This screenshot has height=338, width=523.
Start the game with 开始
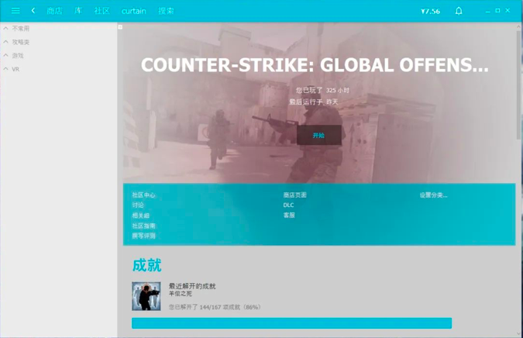pyautogui.click(x=319, y=135)
